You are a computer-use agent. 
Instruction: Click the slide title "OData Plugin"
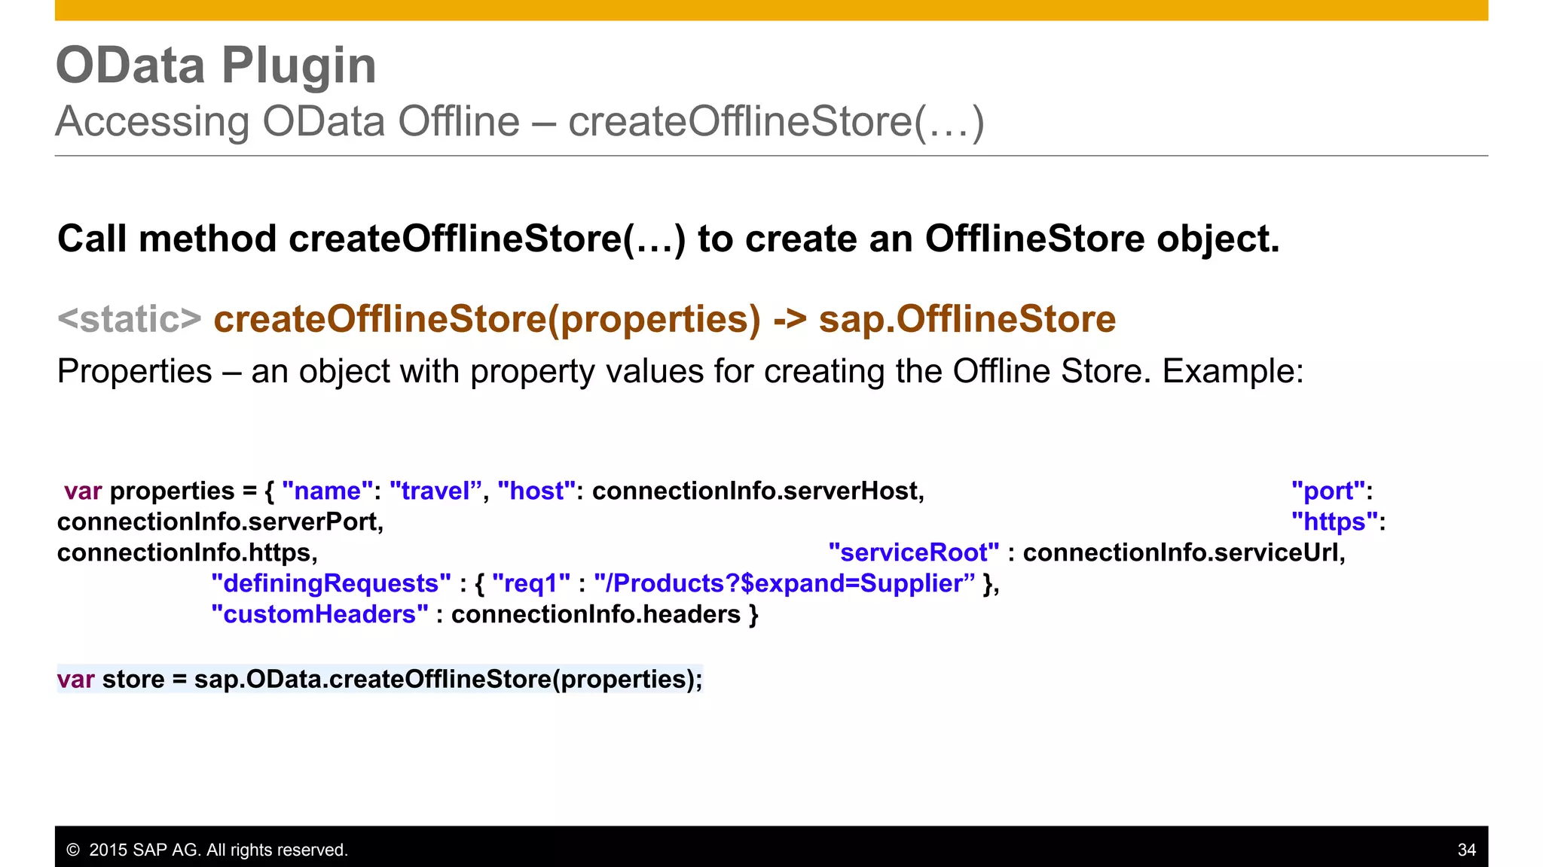[216, 65]
